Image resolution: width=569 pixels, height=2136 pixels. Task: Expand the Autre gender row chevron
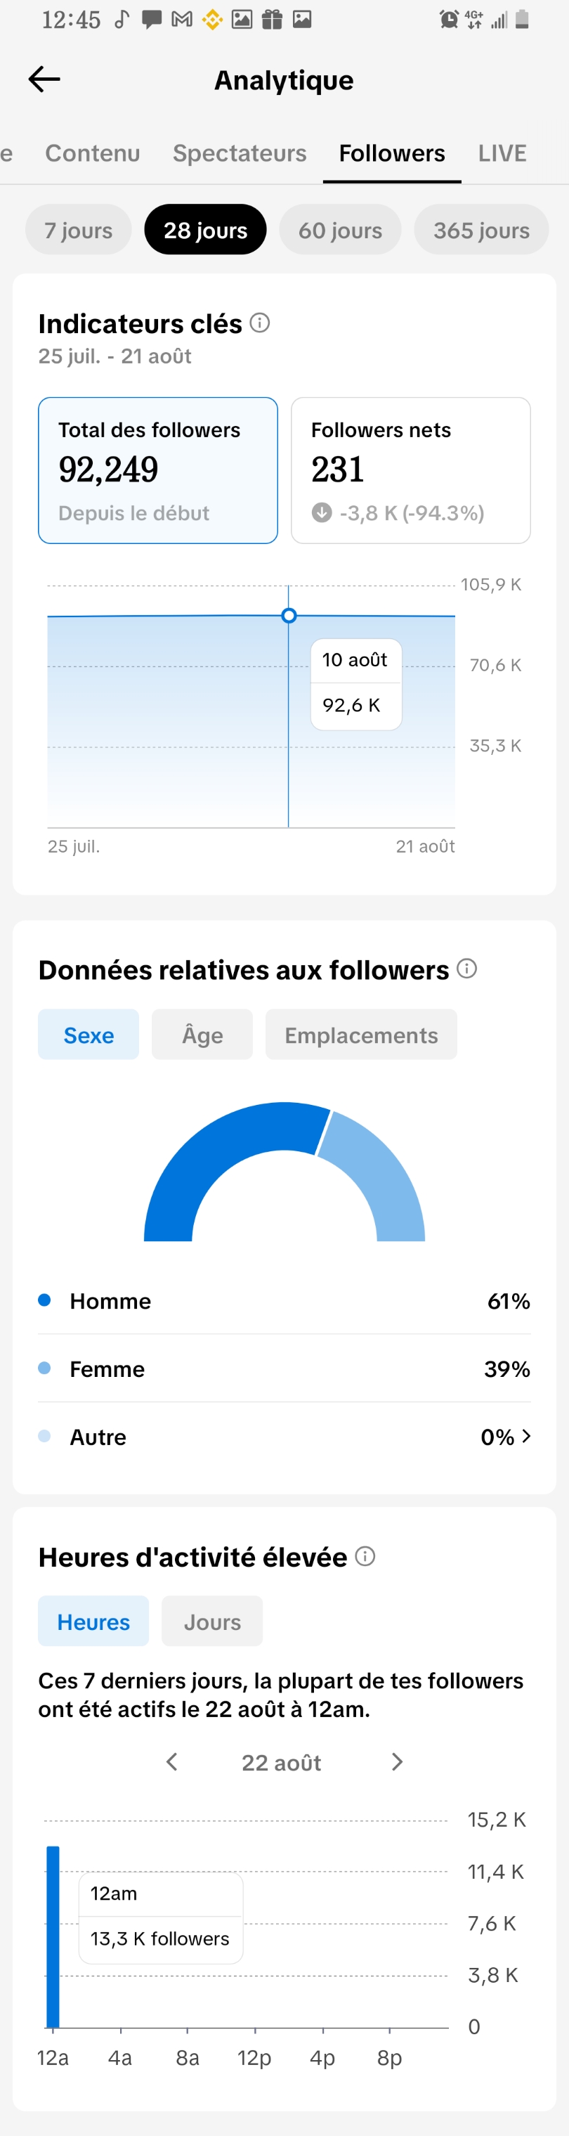(x=526, y=1435)
